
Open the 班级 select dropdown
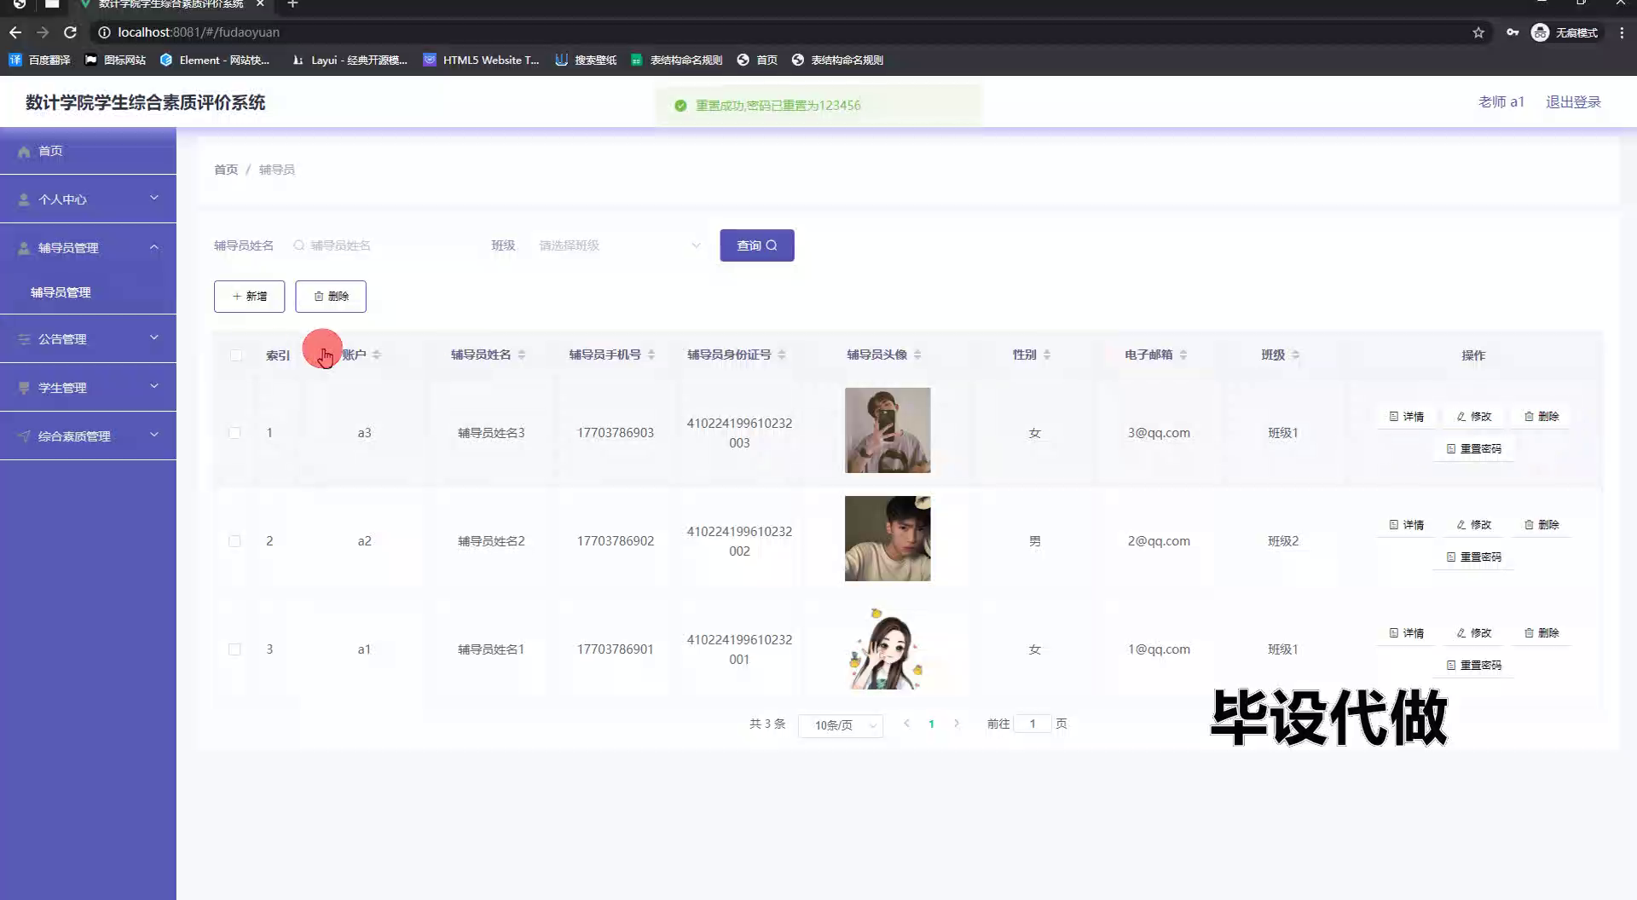point(619,245)
